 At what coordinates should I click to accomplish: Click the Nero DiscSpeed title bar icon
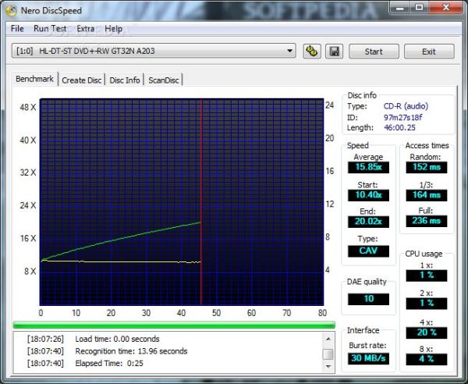12,11
